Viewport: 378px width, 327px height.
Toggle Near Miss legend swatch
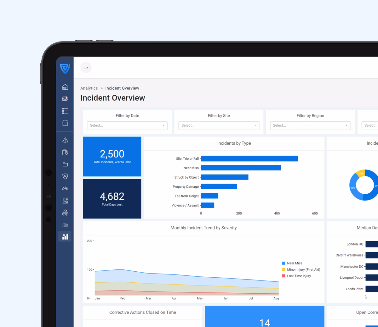[284, 263]
